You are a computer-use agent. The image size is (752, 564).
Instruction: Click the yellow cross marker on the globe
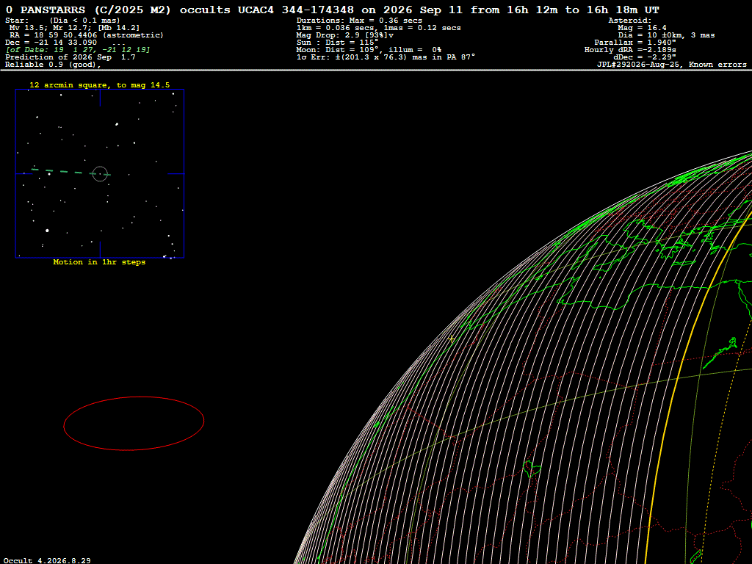click(x=452, y=339)
